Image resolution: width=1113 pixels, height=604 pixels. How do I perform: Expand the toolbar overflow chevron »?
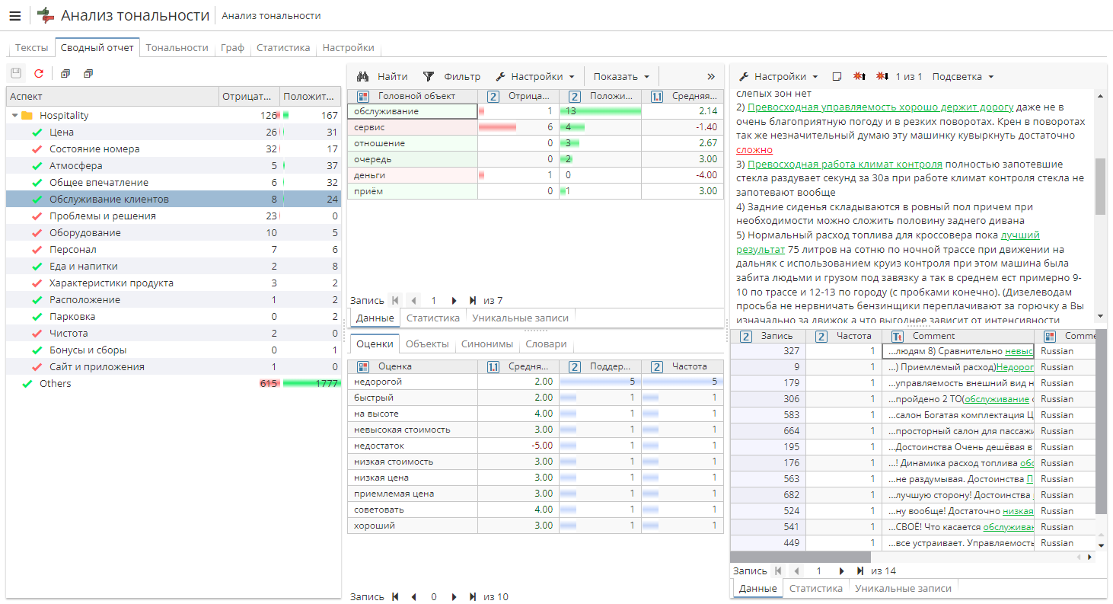coord(711,76)
